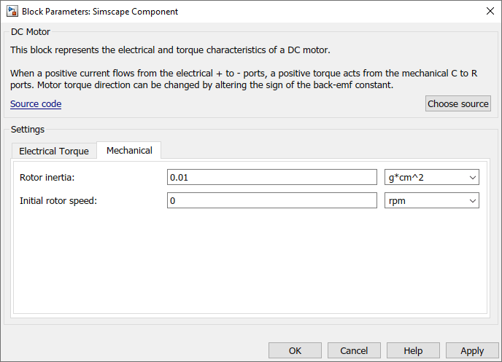Image resolution: width=502 pixels, height=362 pixels.
Task: Close the Block Parameters dialog
Action: (x=489, y=12)
